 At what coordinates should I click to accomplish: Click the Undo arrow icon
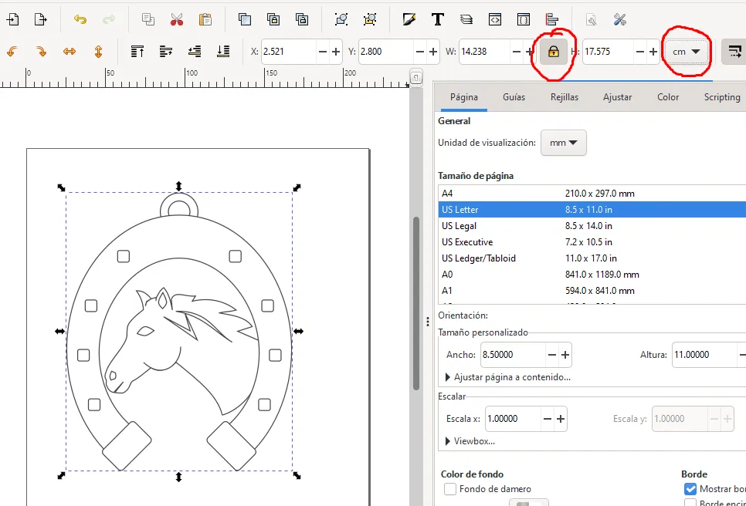80,19
